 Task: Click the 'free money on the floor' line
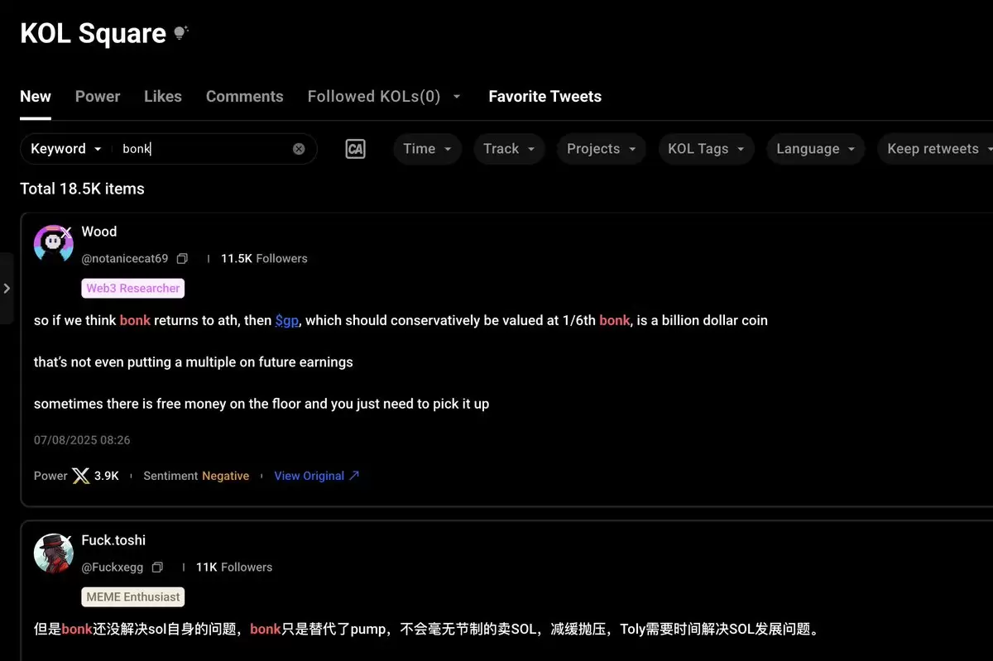click(261, 404)
